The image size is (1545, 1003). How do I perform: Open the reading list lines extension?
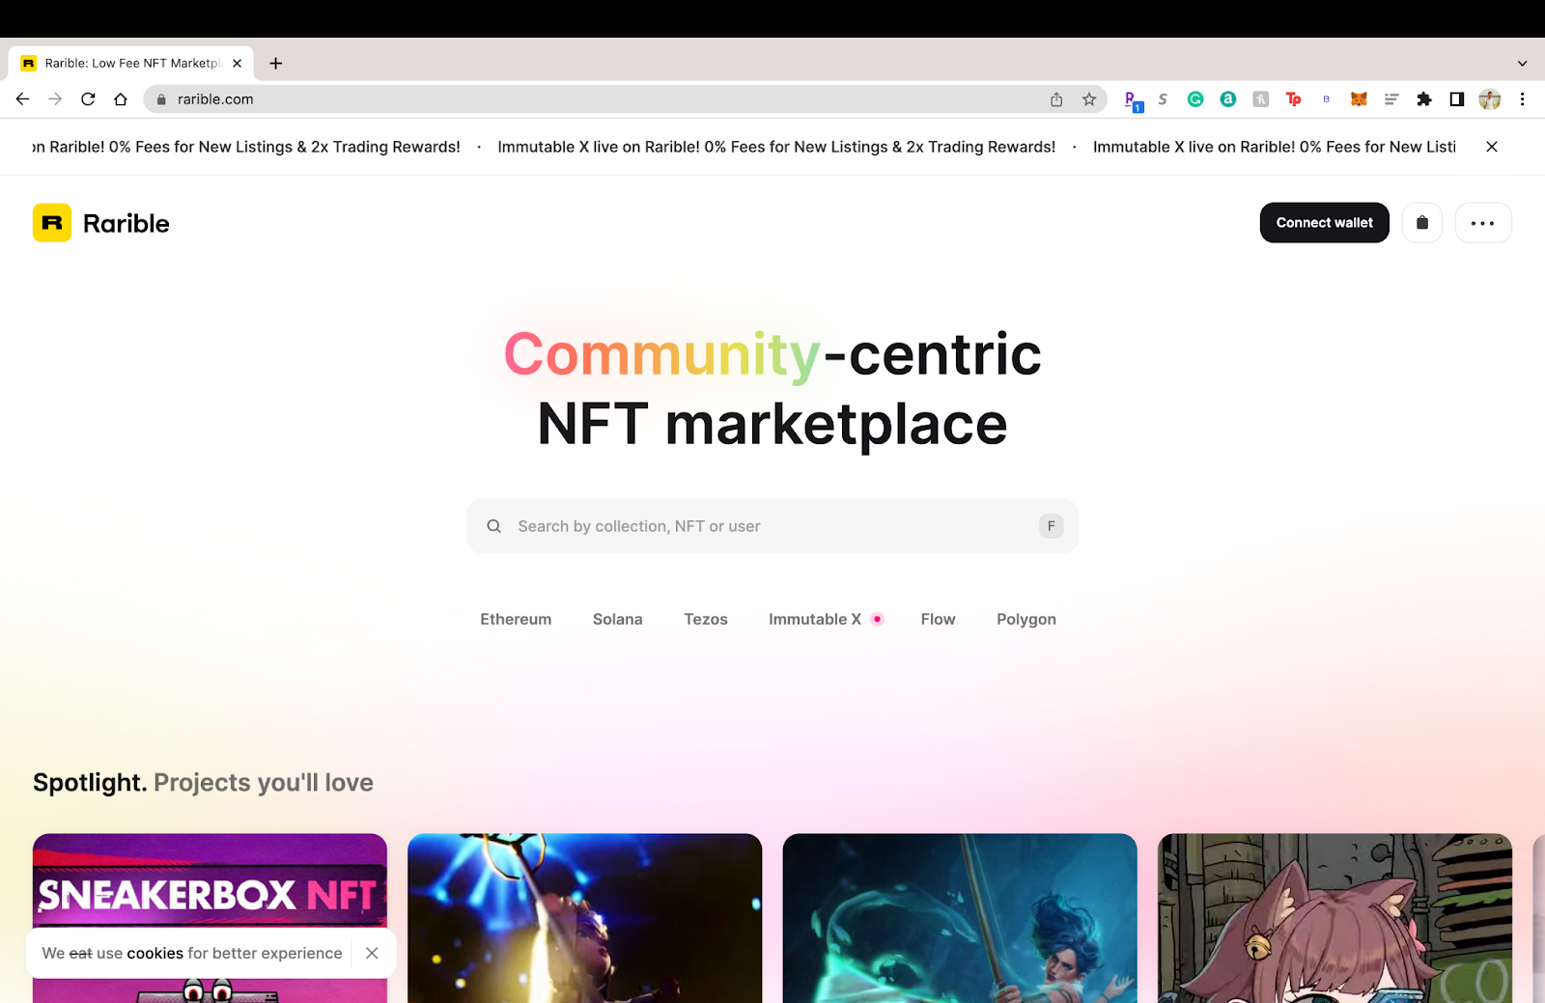1391,99
